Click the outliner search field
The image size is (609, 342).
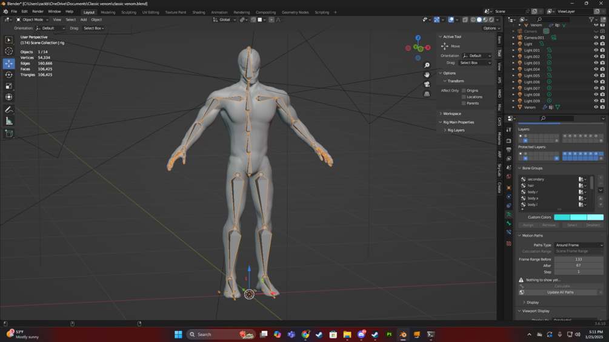(x=553, y=19)
